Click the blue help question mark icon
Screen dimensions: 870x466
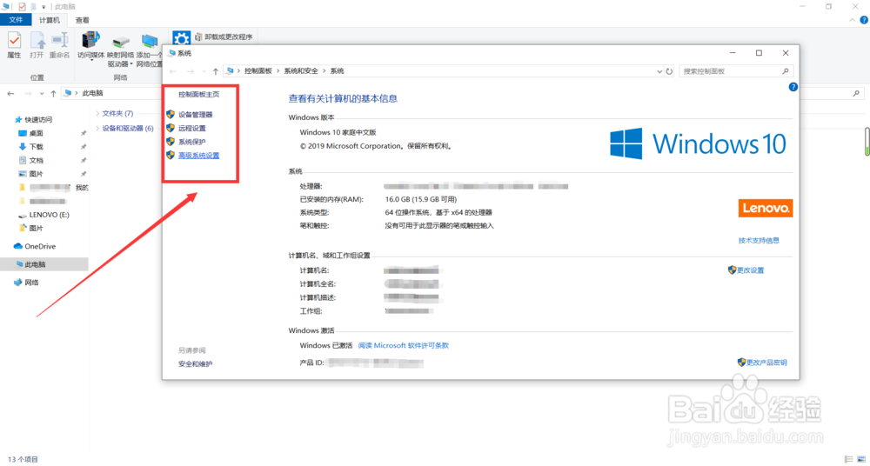pos(793,87)
